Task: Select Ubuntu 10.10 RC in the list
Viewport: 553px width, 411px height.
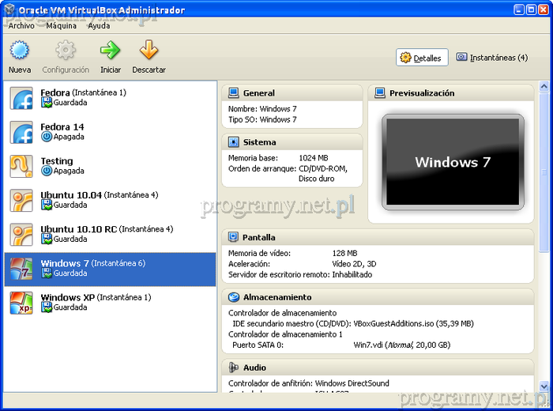Action: tap(78, 229)
